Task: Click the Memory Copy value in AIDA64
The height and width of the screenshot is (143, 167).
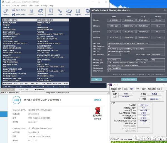Action: click(x=143, y=20)
